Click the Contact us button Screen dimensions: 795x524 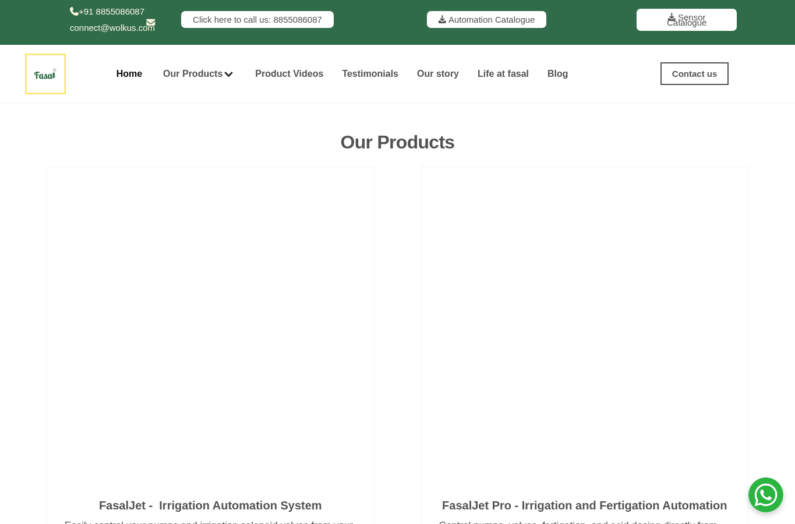694,74
